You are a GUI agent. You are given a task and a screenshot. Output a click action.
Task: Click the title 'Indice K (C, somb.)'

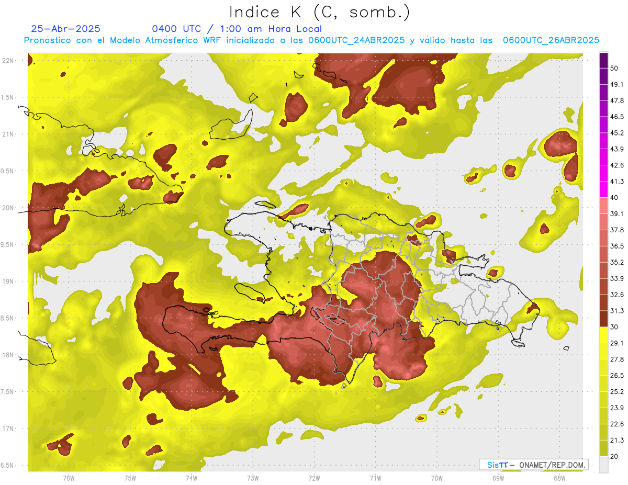pyautogui.click(x=319, y=12)
